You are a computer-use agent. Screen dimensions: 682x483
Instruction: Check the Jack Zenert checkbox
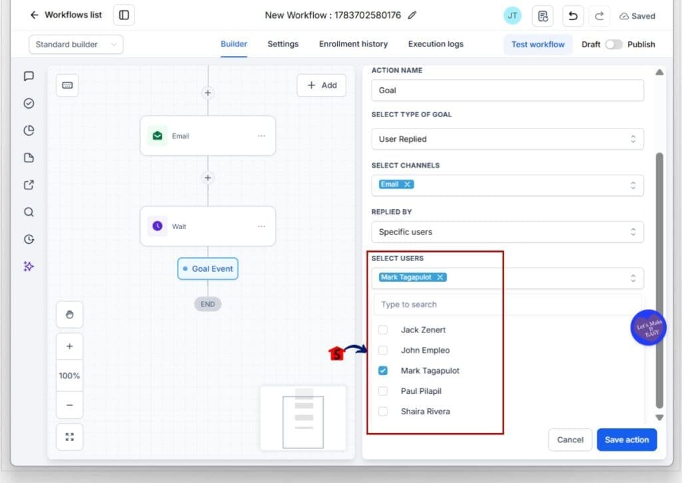coord(383,330)
